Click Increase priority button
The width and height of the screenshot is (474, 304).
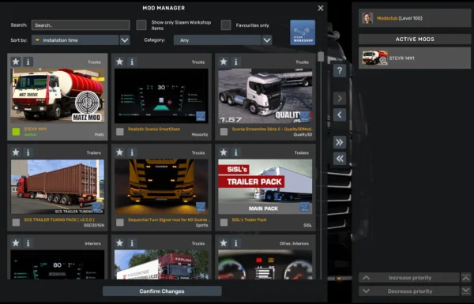click(x=409, y=277)
